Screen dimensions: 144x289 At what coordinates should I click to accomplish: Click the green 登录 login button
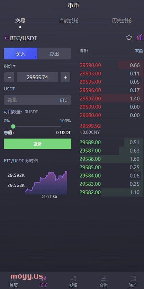pyautogui.click(x=37, y=144)
